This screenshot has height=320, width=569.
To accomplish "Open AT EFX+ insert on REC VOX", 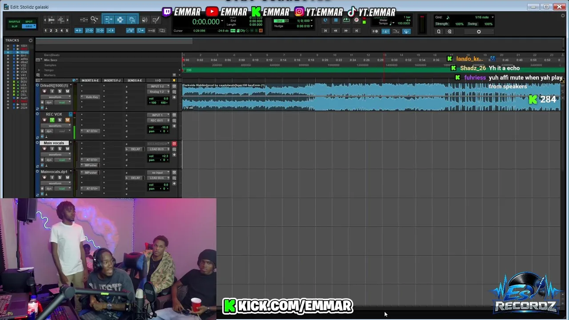I will tap(91, 131).
